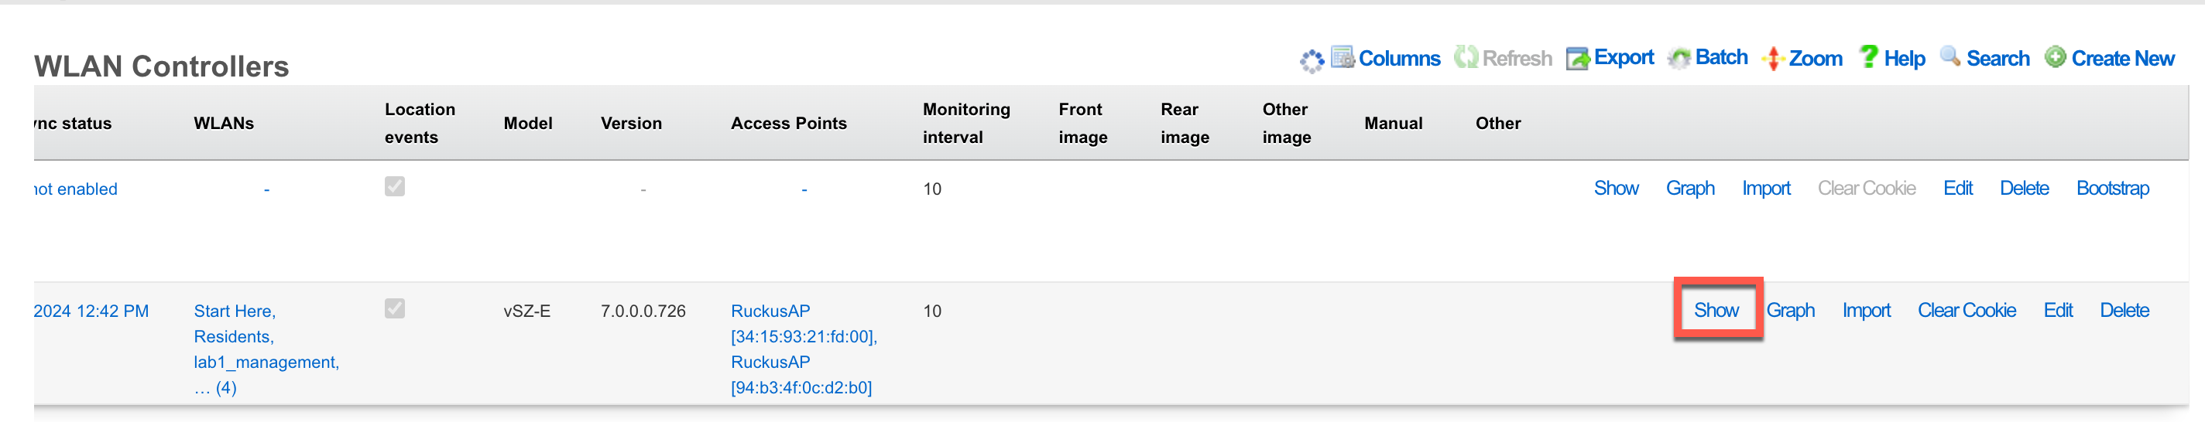Click Clear Cookie in the vSZ-E row
Screen dimensions: 2205x422
click(x=1967, y=310)
